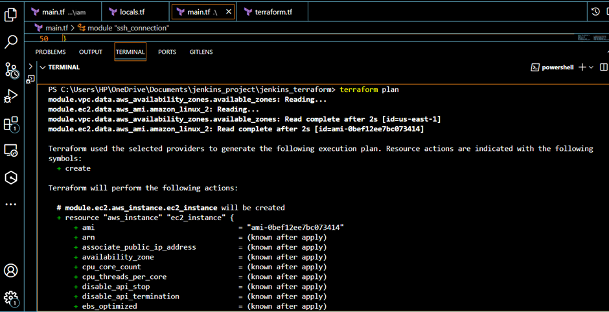
Task: Click the new terminal plus button
Action: pos(582,67)
